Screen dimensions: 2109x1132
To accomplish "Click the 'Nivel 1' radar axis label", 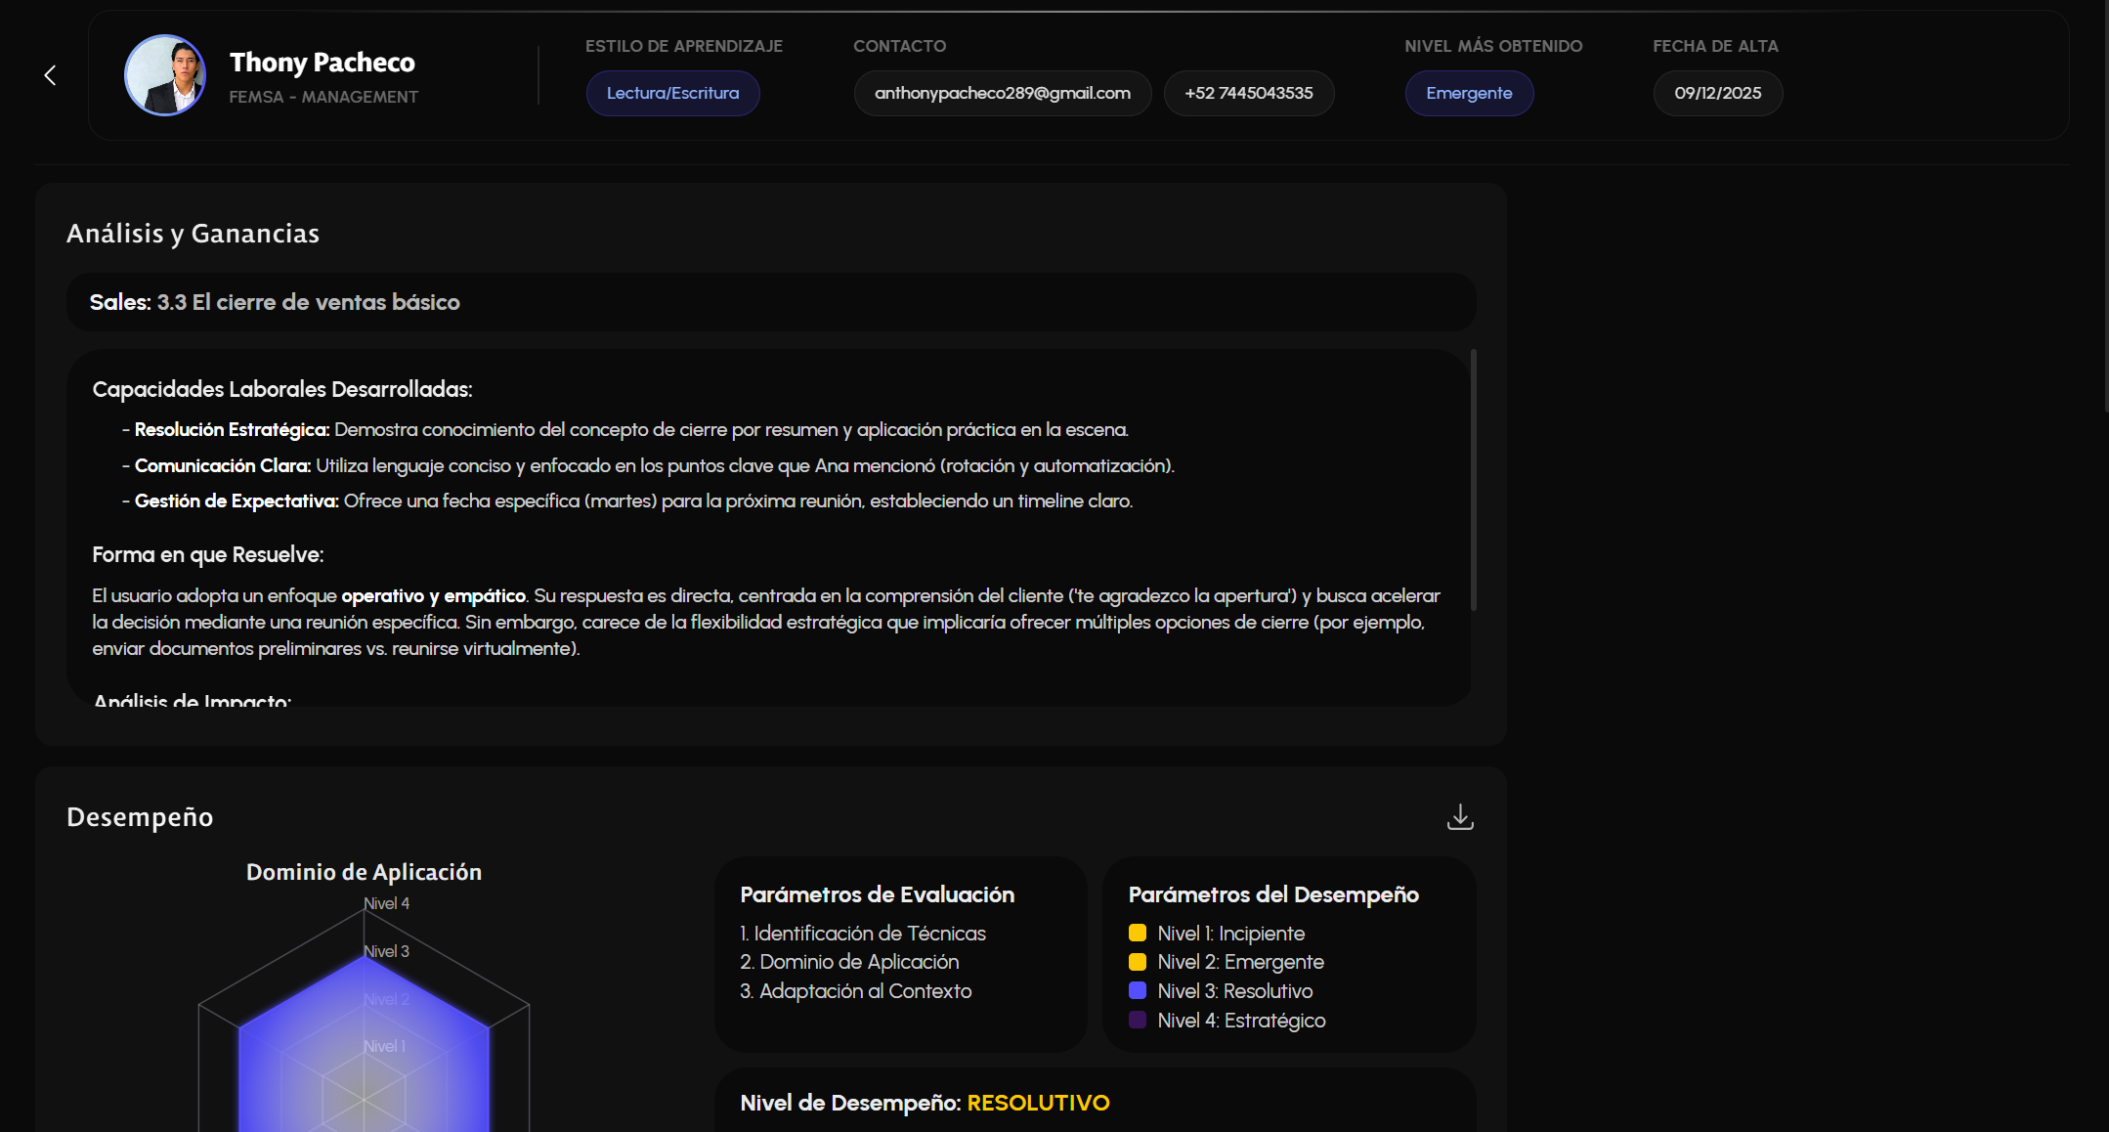I will (384, 1046).
